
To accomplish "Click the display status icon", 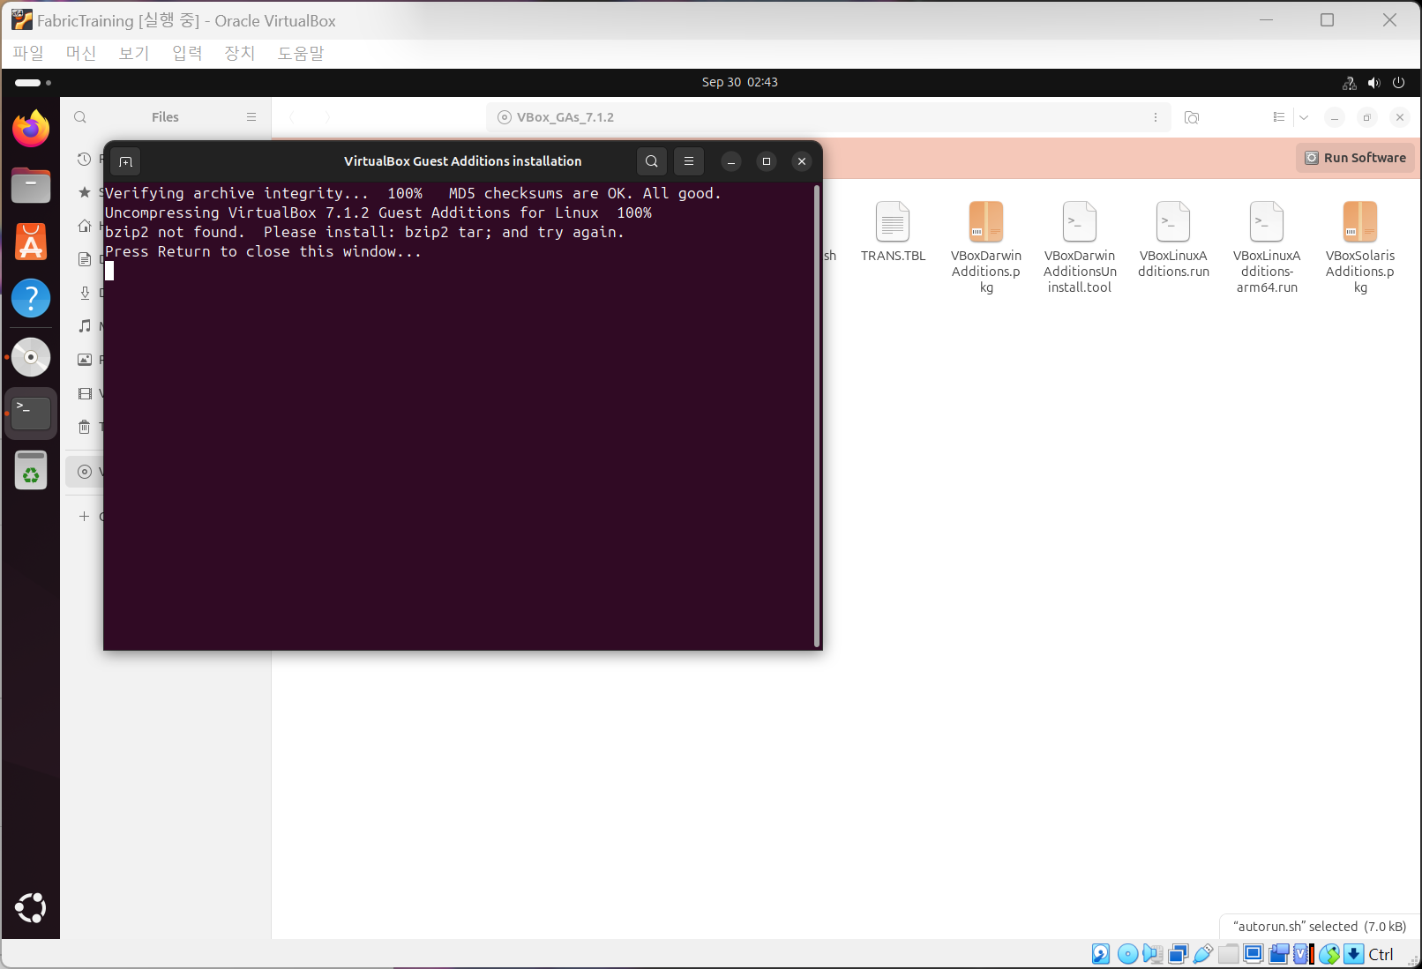I will [x=1254, y=954].
